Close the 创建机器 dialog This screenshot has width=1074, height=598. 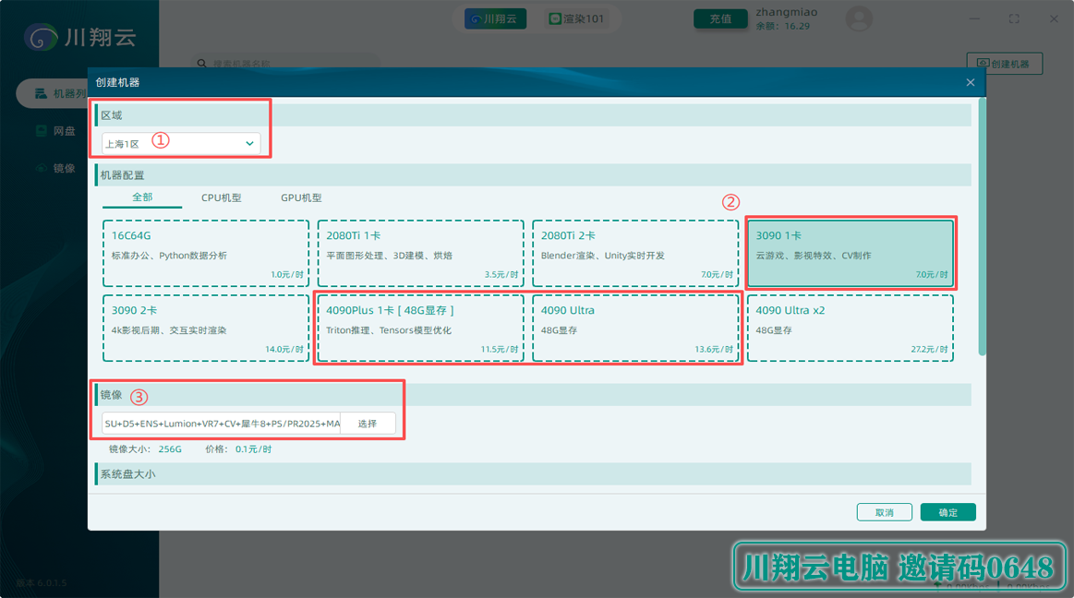click(x=970, y=83)
